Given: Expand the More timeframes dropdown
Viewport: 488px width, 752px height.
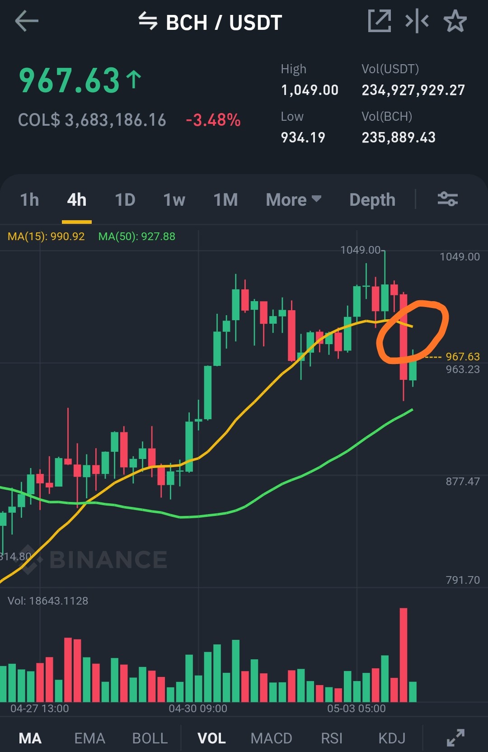Looking at the screenshot, I should (x=294, y=199).
